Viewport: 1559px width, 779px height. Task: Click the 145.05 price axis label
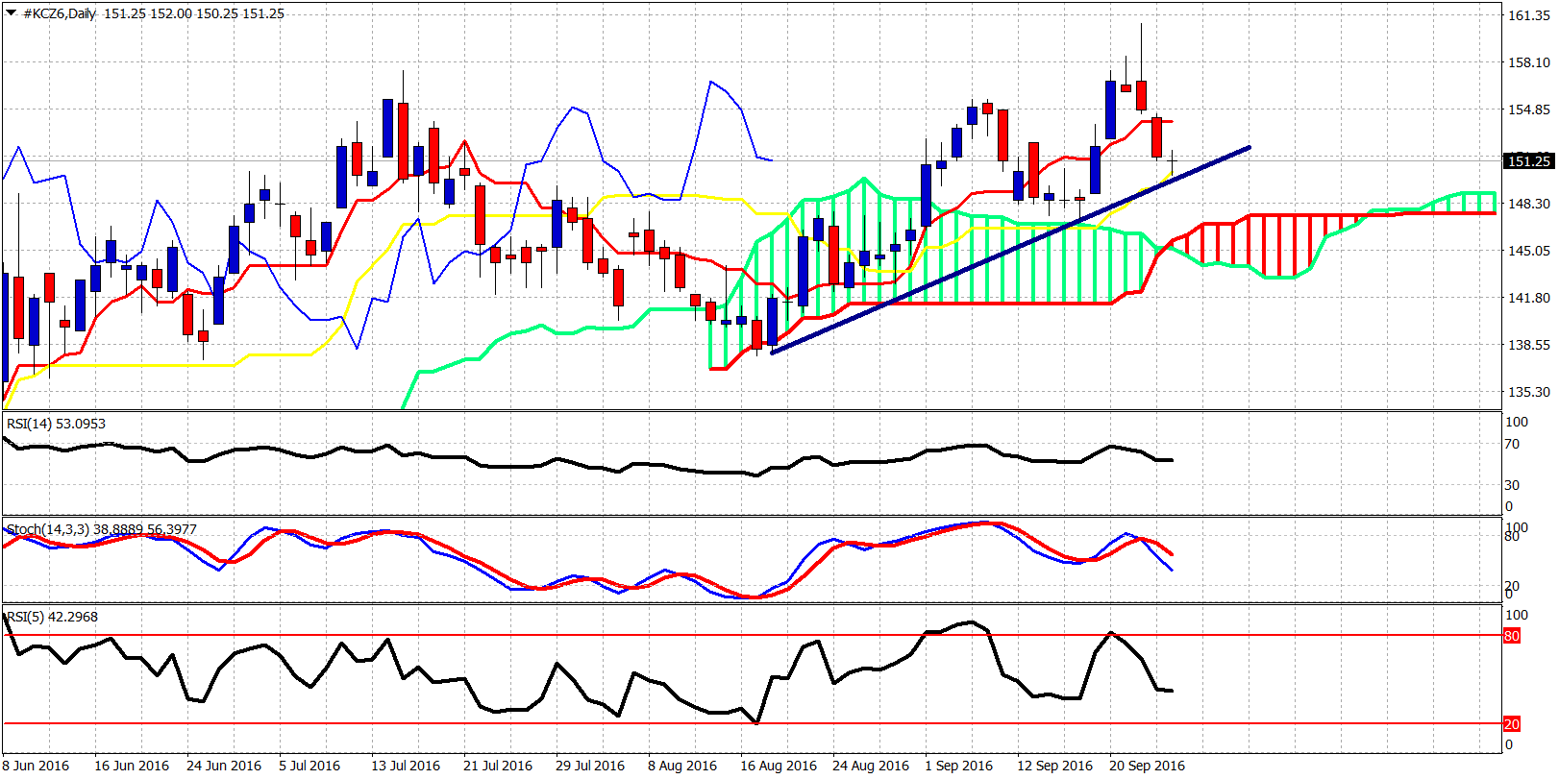pyautogui.click(x=1528, y=251)
